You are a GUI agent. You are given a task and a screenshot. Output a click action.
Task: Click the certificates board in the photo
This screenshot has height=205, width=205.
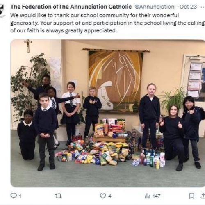coord(195,80)
